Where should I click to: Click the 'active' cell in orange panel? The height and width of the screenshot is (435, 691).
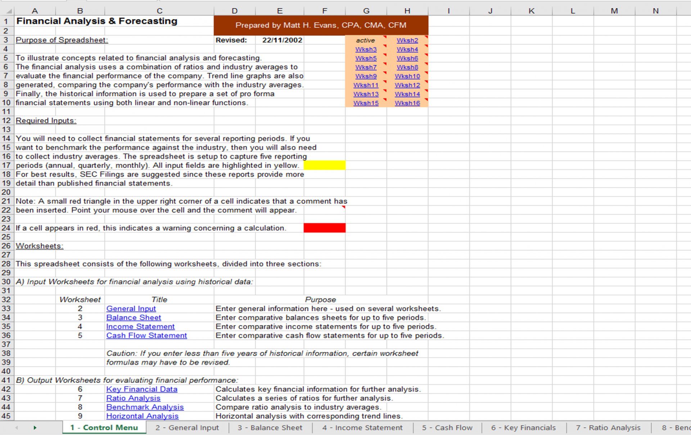[x=366, y=40]
